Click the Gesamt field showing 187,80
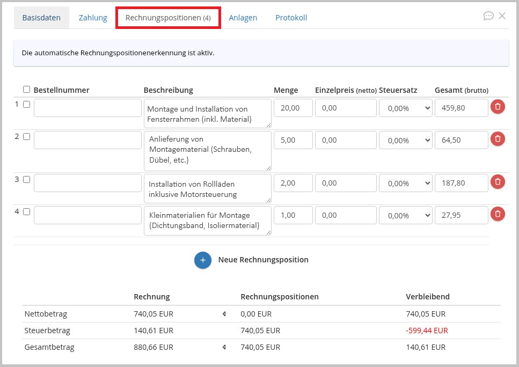This screenshot has width=519, height=367. click(462, 183)
